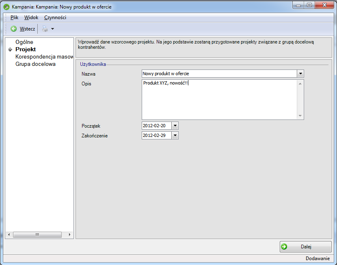
Task: Click the Użytkownika group label
Action: (x=93, y=64)
